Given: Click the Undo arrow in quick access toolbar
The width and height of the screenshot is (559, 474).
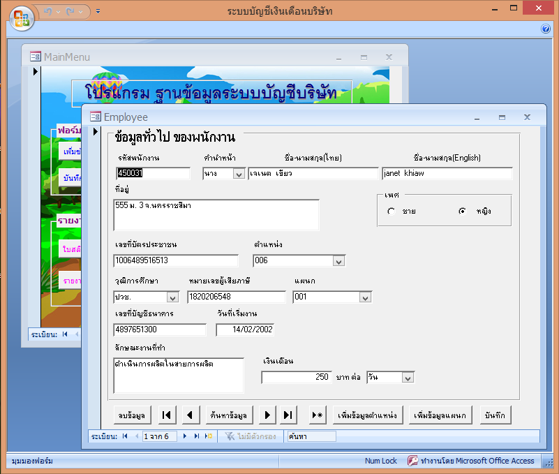Looking at the screenshot, I should tap(47, 11).
